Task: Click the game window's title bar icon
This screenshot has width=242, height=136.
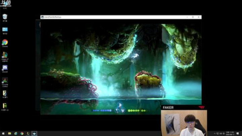Action: pyautogui.click(x=42, y=17)
